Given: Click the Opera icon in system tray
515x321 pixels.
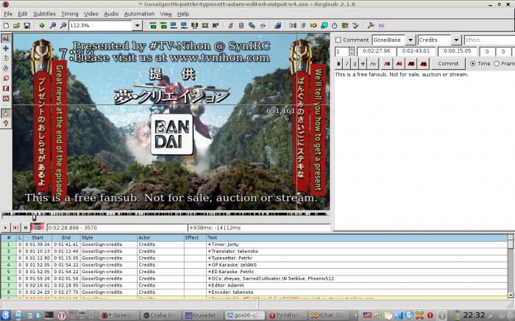Looking at the screenshot, I should [x=430, y=315].
